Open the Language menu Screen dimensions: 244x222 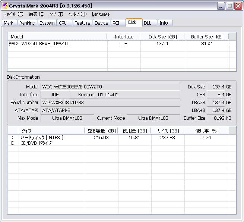tap(101, 14)
